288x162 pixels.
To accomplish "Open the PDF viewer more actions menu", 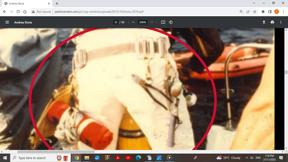I will [281, 22].
